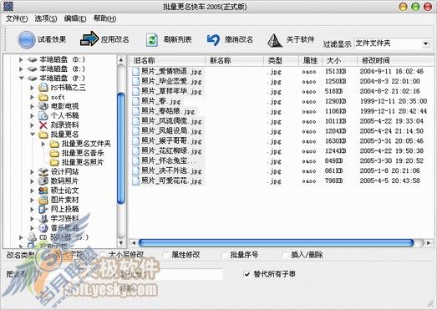This screenshot has height=310, width=437.
Task: Select the 属性修改 radio button
Action: (x=165, y=255)
